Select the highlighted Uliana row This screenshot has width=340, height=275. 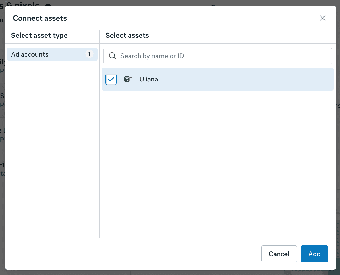tap(217, 79)
